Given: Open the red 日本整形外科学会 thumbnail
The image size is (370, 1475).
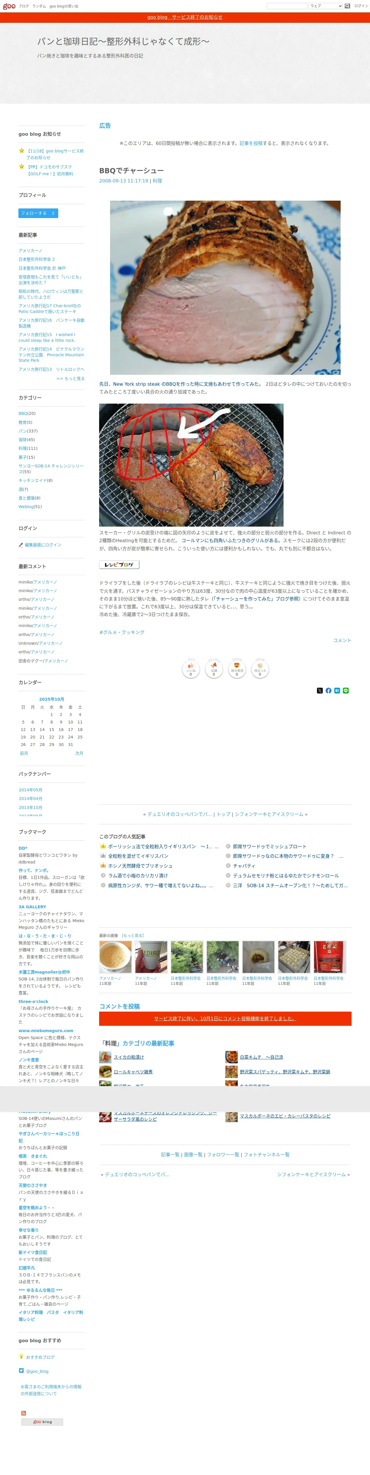Looking at the screenshot, I should [330, 957].
